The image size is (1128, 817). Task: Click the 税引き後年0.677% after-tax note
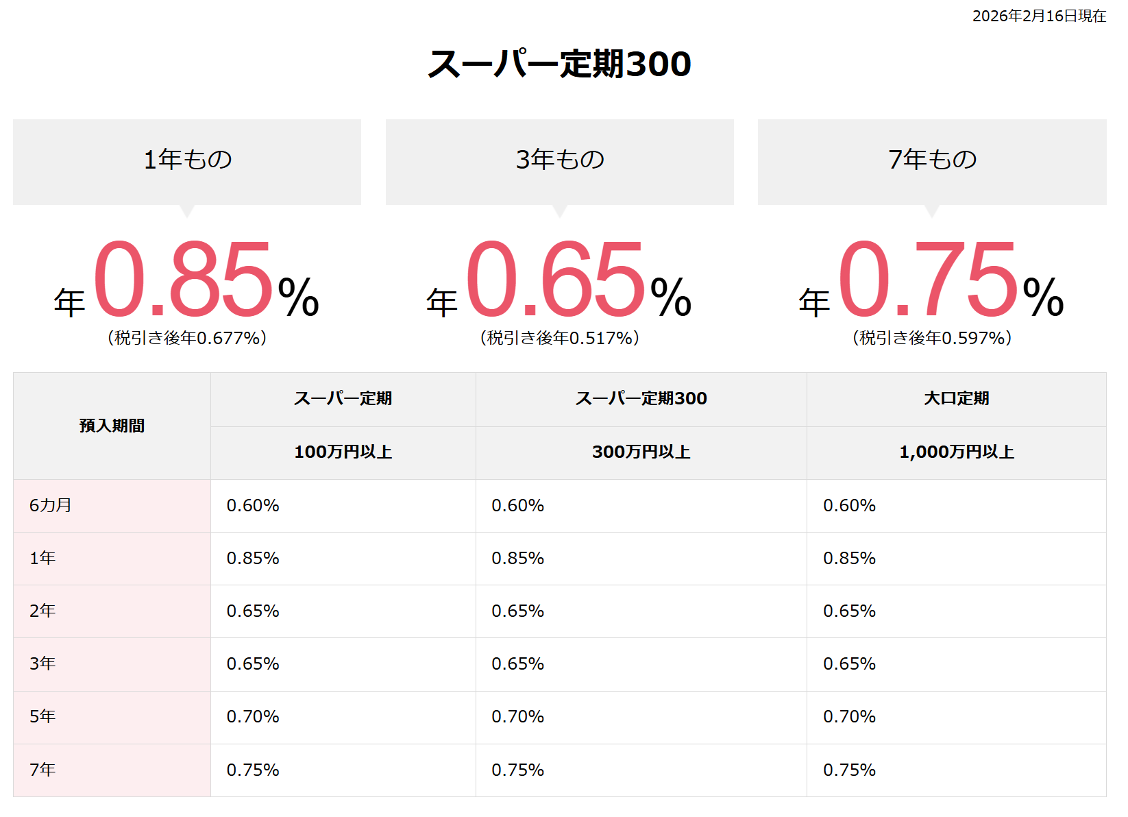[187, 338]
